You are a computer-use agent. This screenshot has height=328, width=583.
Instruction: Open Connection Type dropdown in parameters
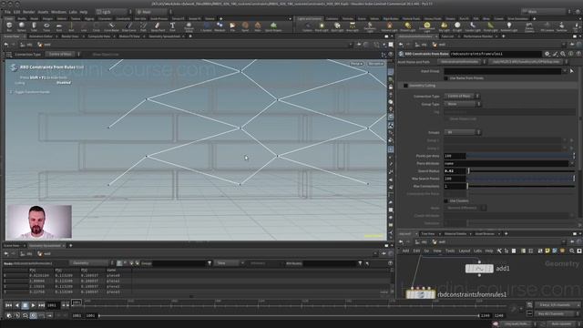[462, 96]
